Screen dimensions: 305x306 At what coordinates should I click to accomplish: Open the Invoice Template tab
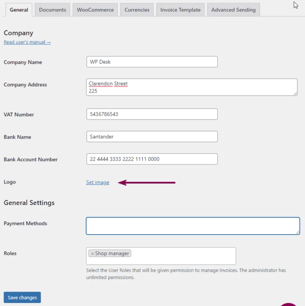click(180, 10)
